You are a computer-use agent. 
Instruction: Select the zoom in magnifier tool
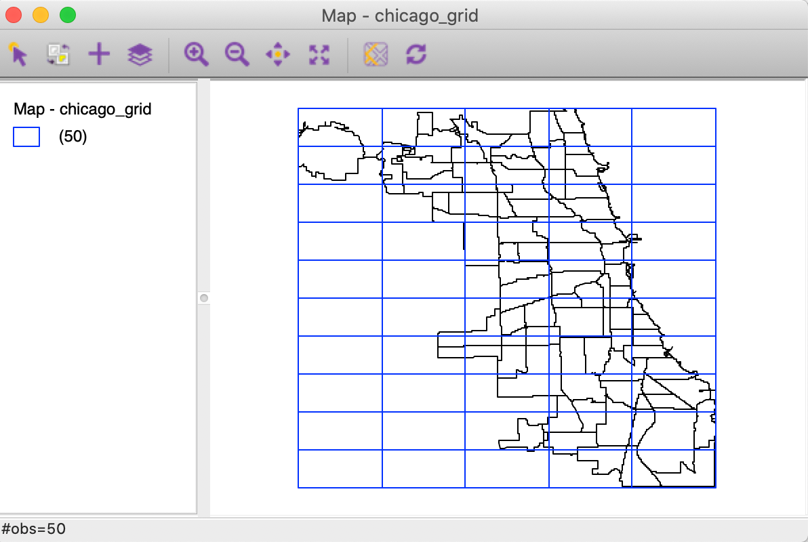pos(195,53)
